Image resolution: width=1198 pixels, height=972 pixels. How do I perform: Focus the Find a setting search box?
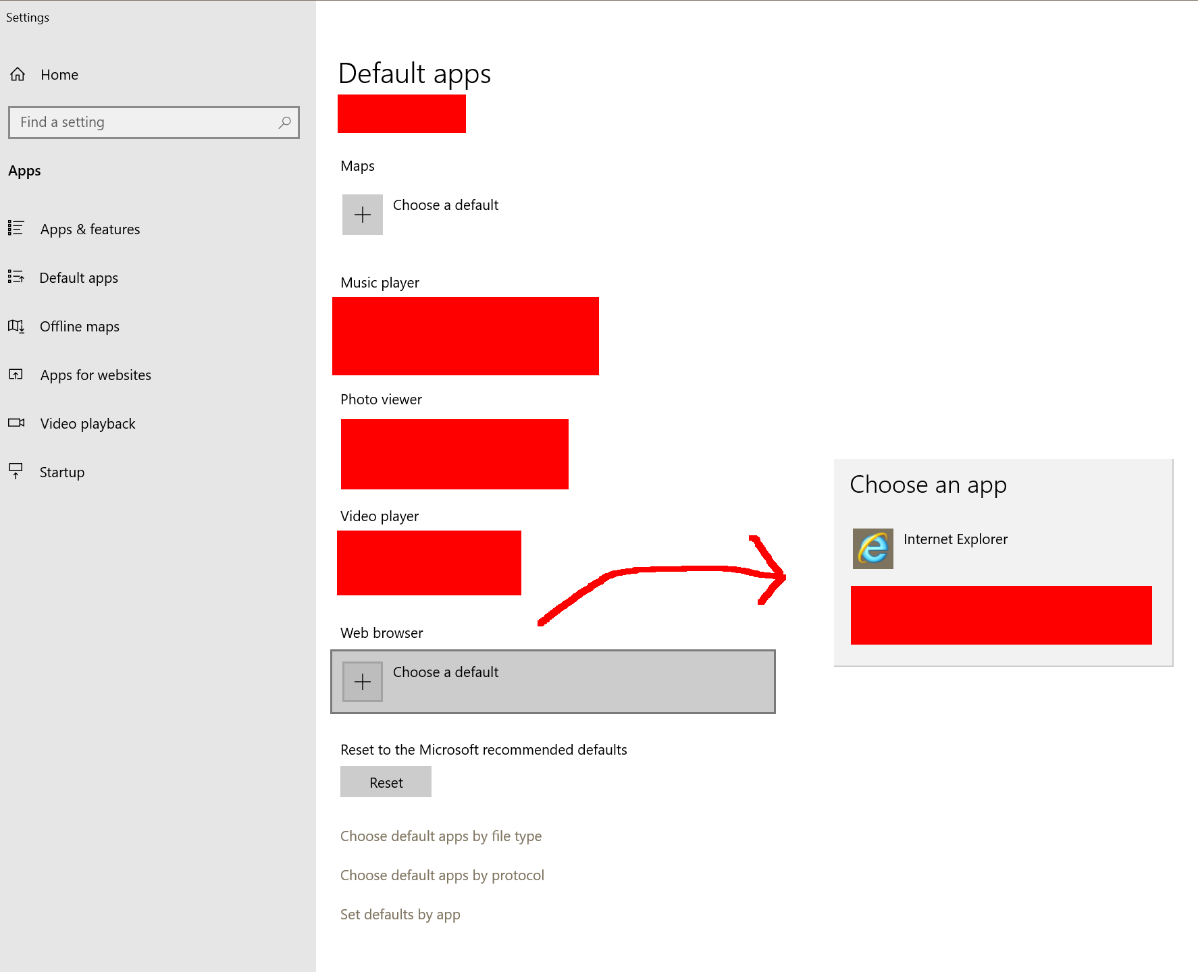pos(154,122)
